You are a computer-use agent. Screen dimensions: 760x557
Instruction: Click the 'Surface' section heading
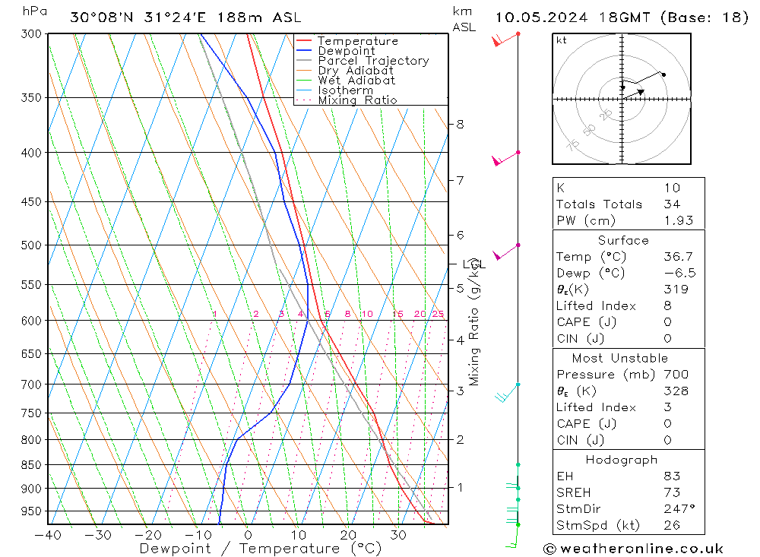point(623,240)
